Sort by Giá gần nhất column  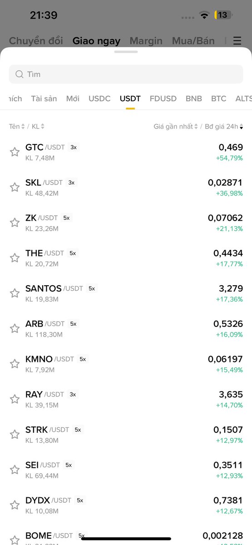tap(176, 126)
